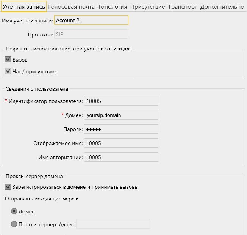Select the Отображаемое имя input field

pyautogui.click(x=121, y=143)
